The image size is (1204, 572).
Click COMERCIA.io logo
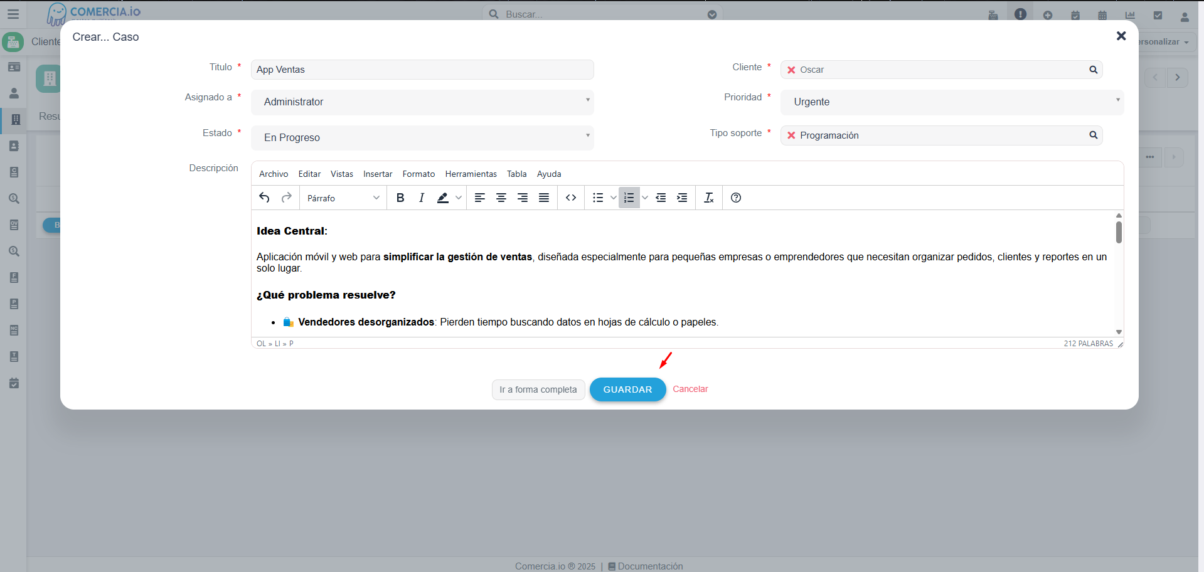(x=94, y=13)
